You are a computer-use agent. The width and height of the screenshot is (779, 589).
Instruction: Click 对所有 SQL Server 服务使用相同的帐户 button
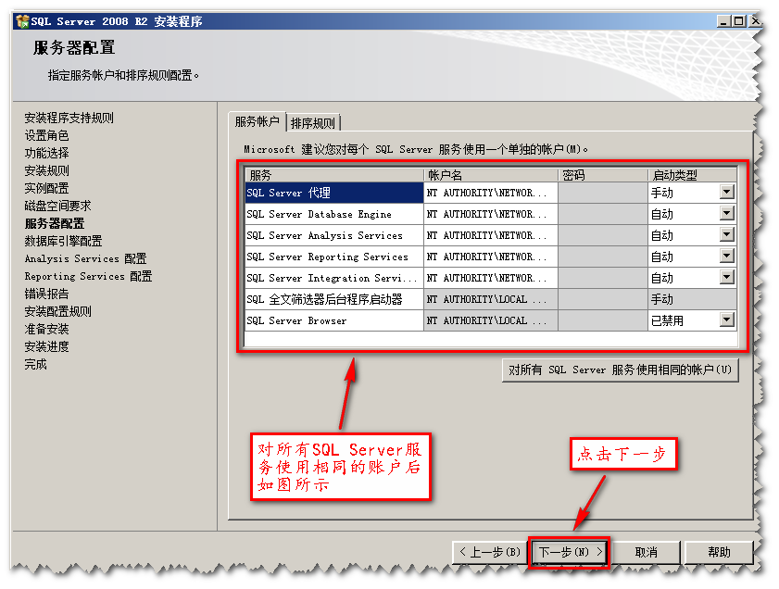tap(620, 370)
